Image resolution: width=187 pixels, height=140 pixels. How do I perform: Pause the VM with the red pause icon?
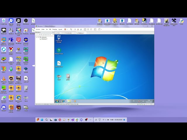(65, 29)
